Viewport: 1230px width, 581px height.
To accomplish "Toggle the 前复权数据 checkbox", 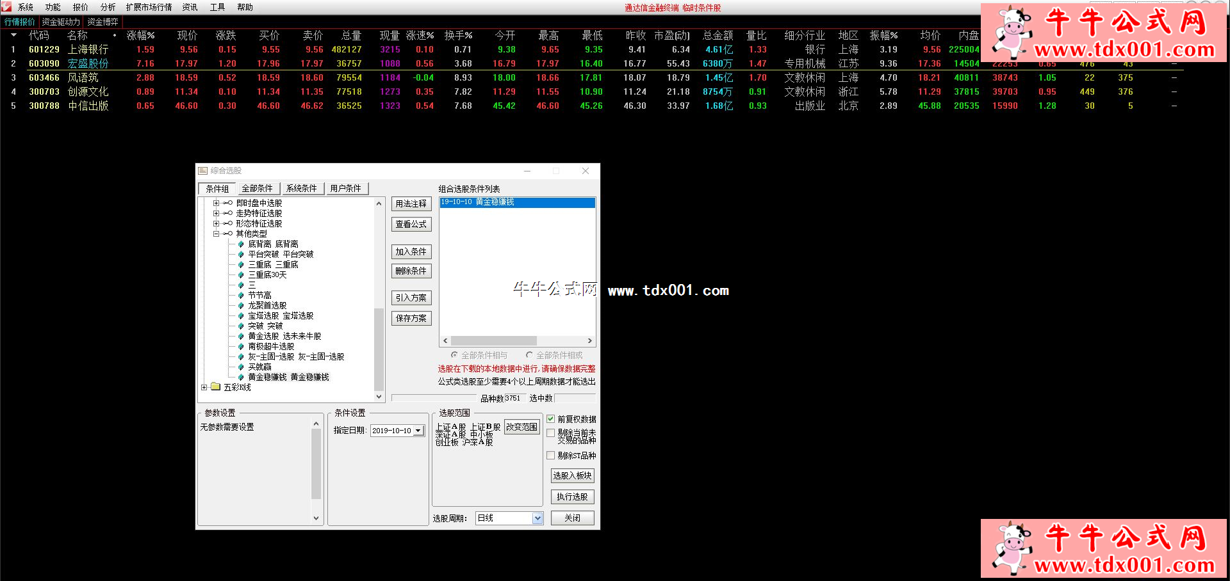I will point(550,419).
